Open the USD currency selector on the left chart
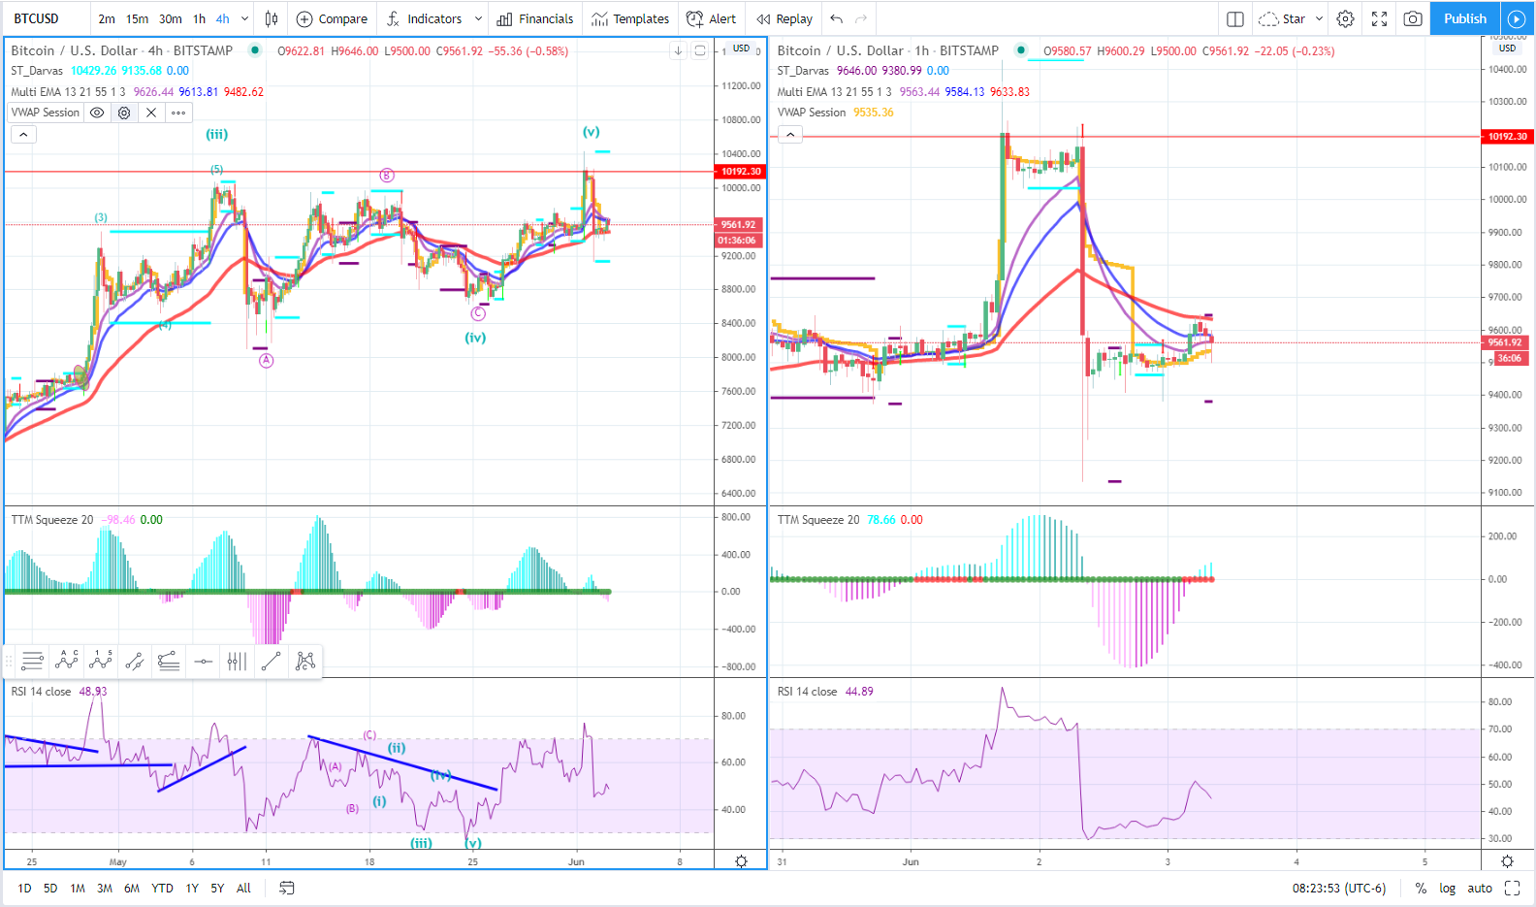1536x907 pixels. 741,49
